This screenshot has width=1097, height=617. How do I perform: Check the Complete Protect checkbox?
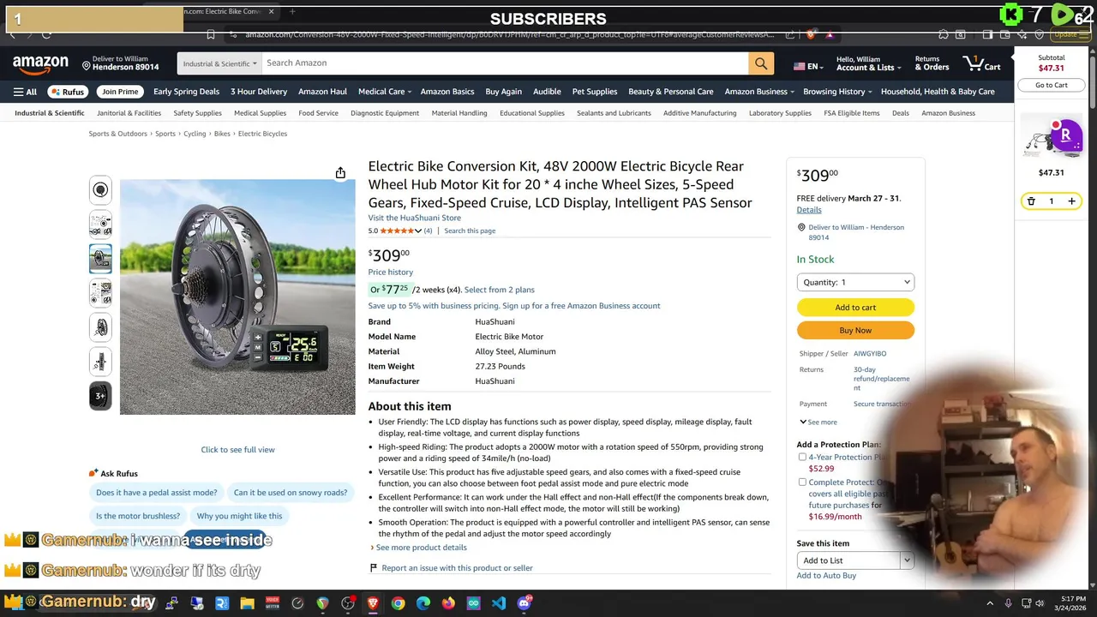(802, 482)
